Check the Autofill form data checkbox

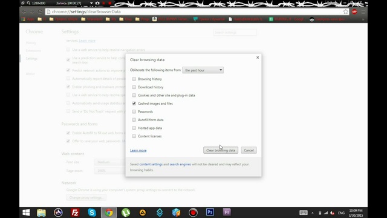click(134, 120)
